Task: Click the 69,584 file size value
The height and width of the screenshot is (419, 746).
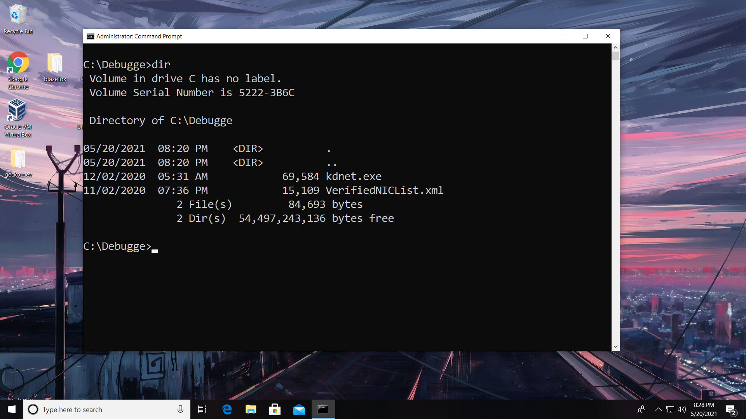Action: pos(301,177)
